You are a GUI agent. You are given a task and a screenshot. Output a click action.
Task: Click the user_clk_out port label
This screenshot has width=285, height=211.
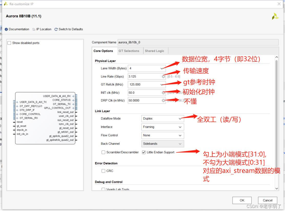pyautogui.click(x=66, y=116)
